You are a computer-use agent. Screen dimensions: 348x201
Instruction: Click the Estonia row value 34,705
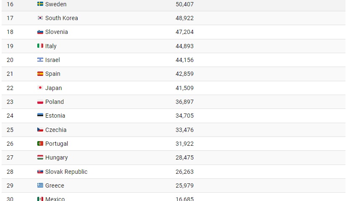click(184, 116)
